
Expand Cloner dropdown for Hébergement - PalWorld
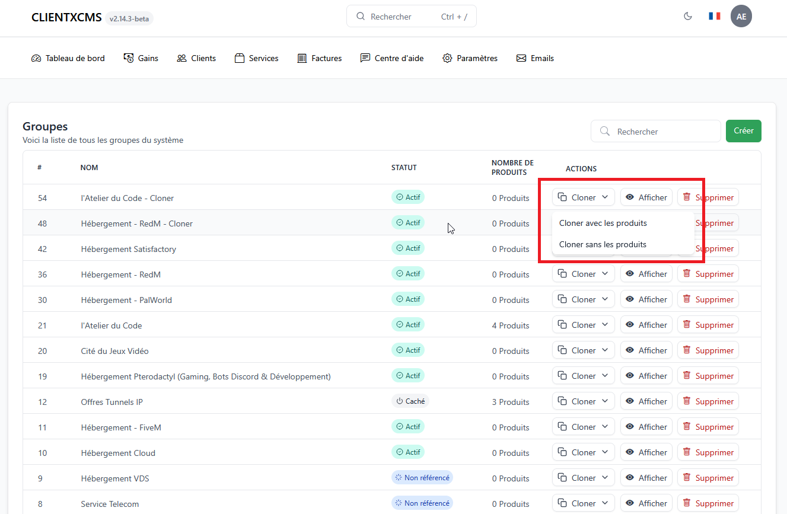tap(583, 299)
